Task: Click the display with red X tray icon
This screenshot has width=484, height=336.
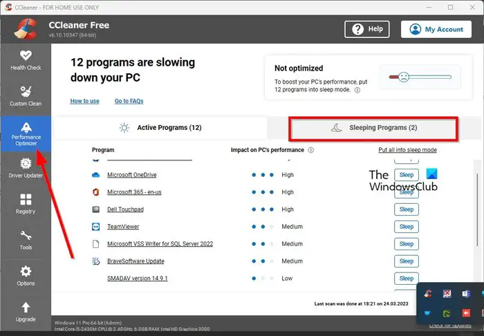Action: point(447,293)
